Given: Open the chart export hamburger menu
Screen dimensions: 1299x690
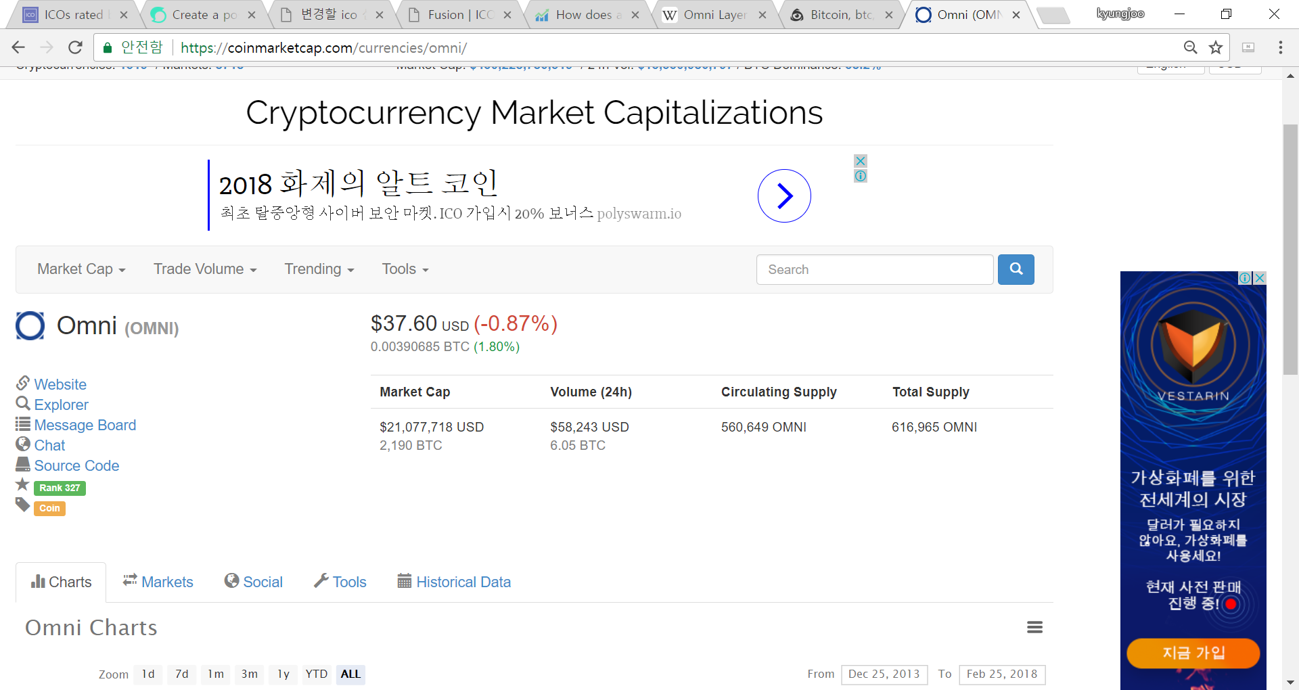Looking at the screenshot, I should tap(1034, 627).
